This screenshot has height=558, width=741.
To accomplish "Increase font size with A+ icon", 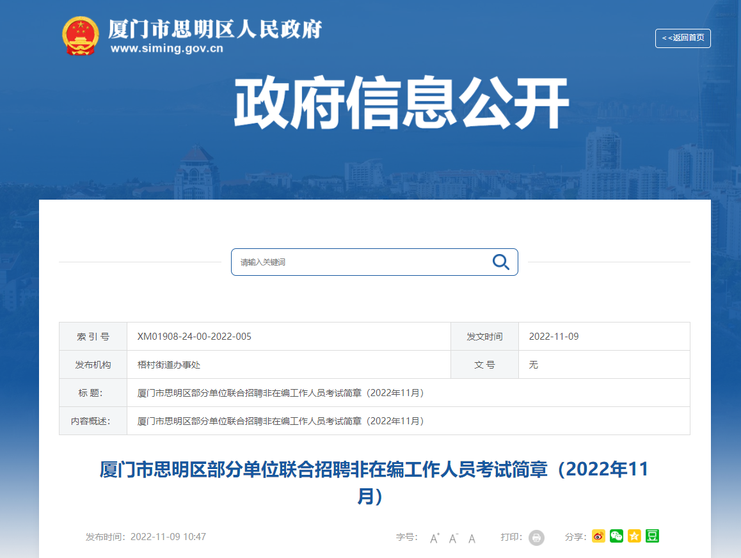I will 434,538.
